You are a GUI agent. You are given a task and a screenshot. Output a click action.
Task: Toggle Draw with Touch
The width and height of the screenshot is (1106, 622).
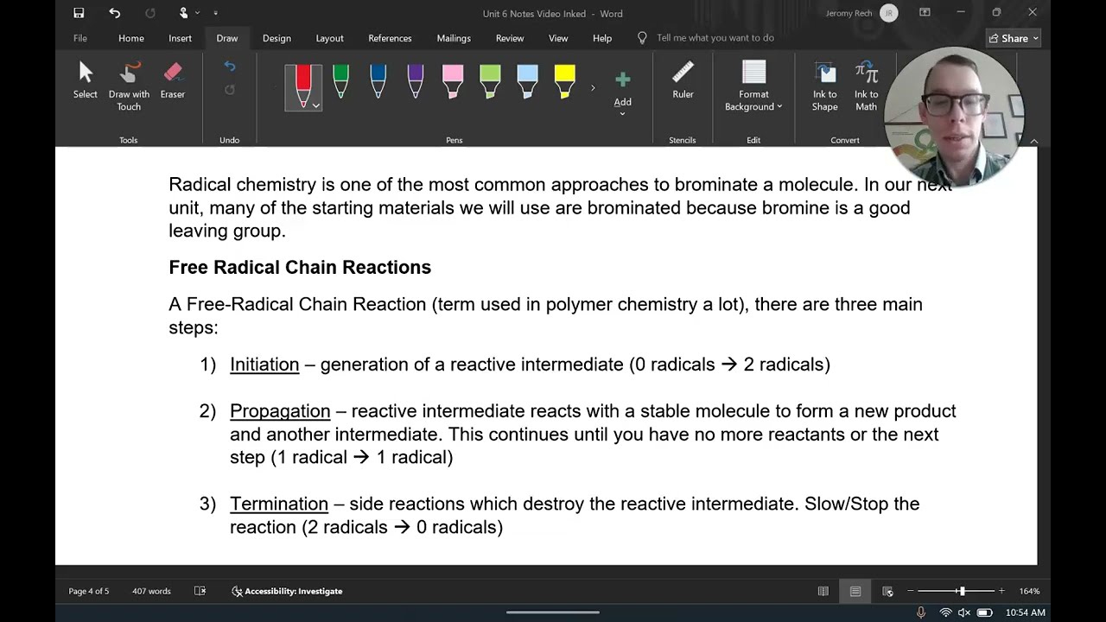(x=129, y=86)
